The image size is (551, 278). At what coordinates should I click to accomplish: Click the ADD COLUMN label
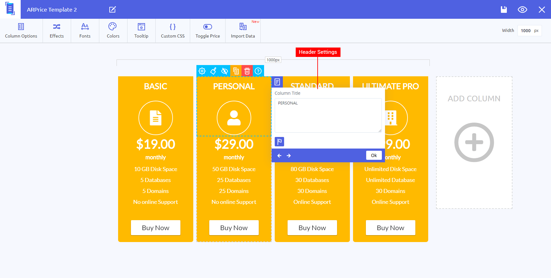pos(474,99)
